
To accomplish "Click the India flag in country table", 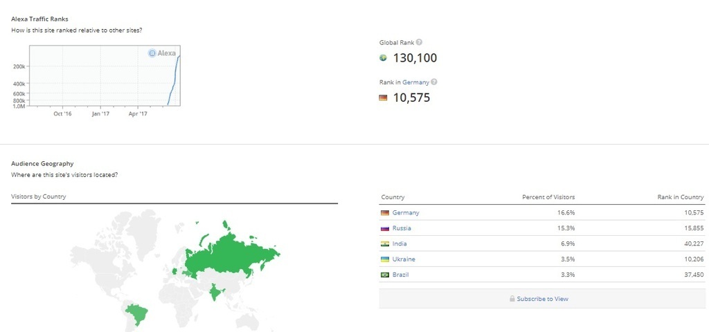I will point(385,244).
